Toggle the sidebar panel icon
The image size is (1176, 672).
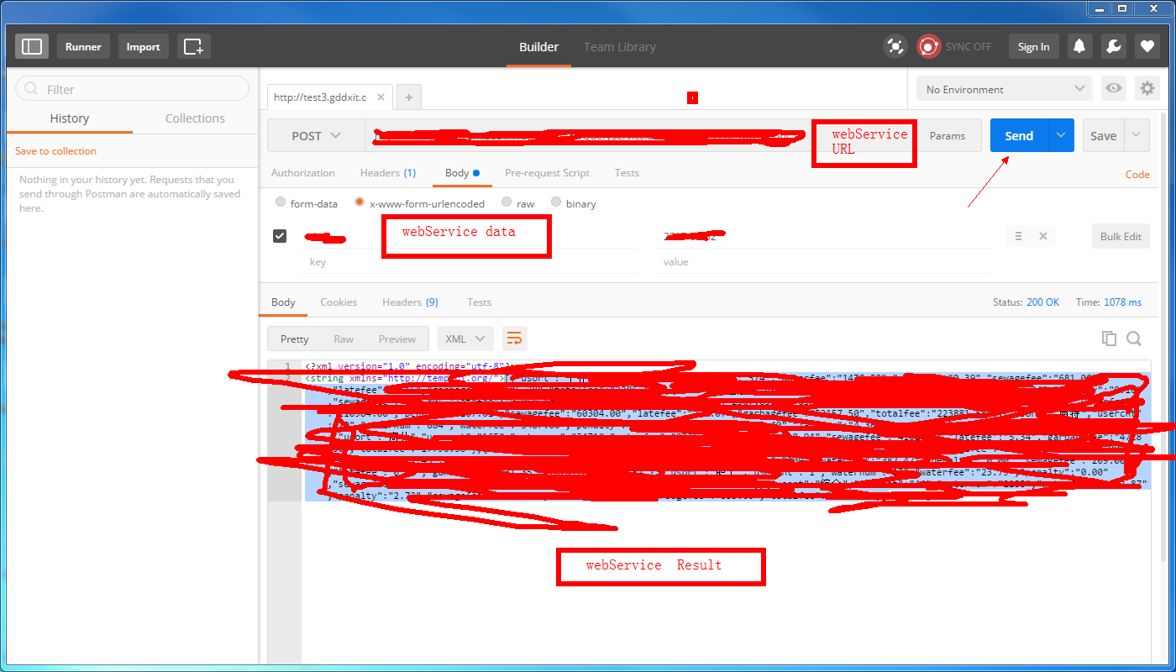coord(32,46)
